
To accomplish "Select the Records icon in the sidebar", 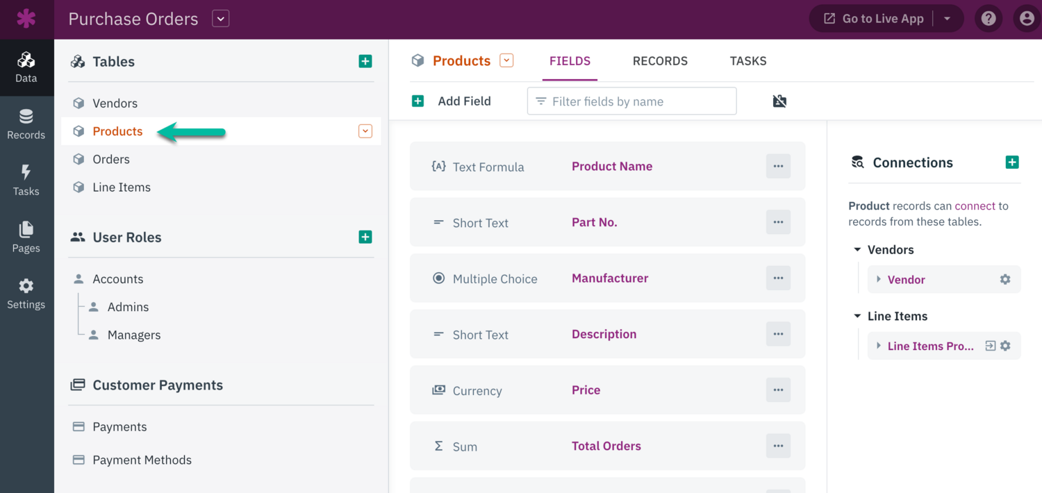I will pos(26,123).
